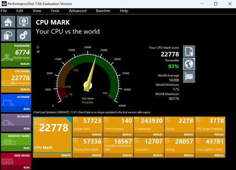The height and width of the screenshot is (170, 236).
Task: Run the 2D Mark test
Action: coord(26,109)
